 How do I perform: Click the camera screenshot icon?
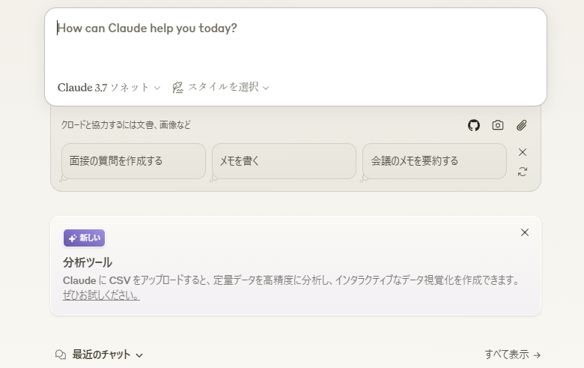point(498,125)
